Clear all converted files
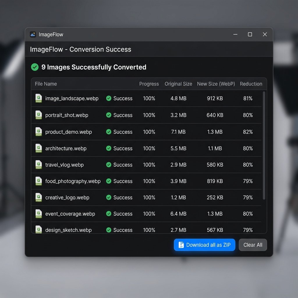The width and height of the screenshot is (298, 298). click(253, 245)
